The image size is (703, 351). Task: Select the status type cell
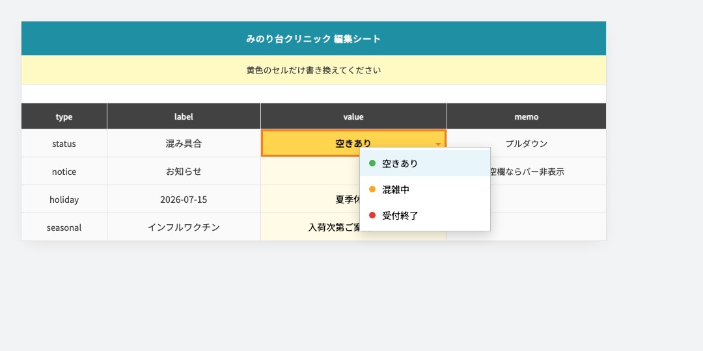pyautogui.click(x=64, y=143)
